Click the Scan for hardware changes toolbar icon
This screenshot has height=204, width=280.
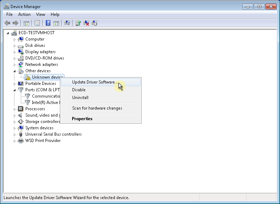tap(67, 23)
